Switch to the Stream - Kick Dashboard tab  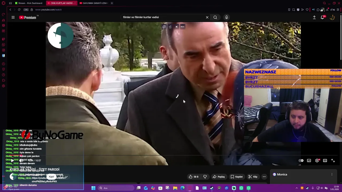click(x=29, y=3)
